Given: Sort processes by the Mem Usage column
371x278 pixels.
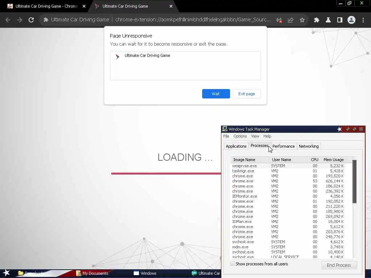Looking at the screenshot, I should click(334, 160).
